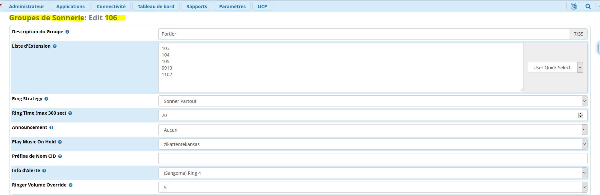Click the Ring Strategy label
Viewport: 600px width, 195px height.
click(27, 99)
